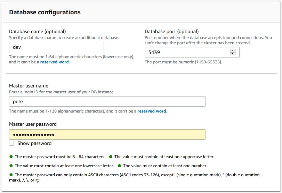282x193 pixels.
Task: Click the Database configurations heading
Action: tap(45, 12)
